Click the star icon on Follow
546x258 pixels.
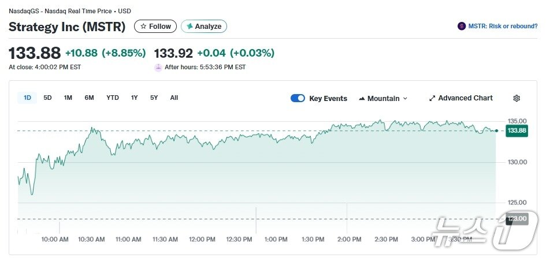coord(143,27)
